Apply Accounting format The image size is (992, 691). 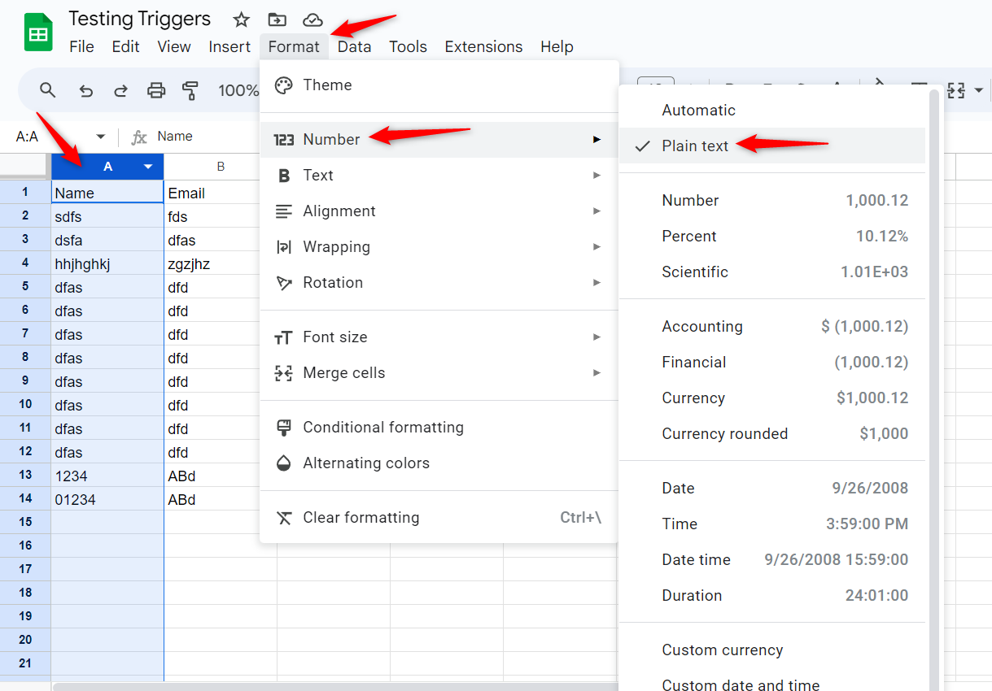click(x=772, y=327)
